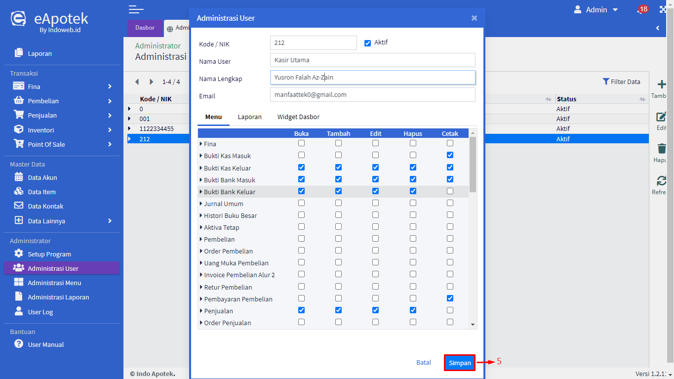Click the Filter Data funnel icon
The width and height of the screenshot is (674, 379).
[606, 82]
